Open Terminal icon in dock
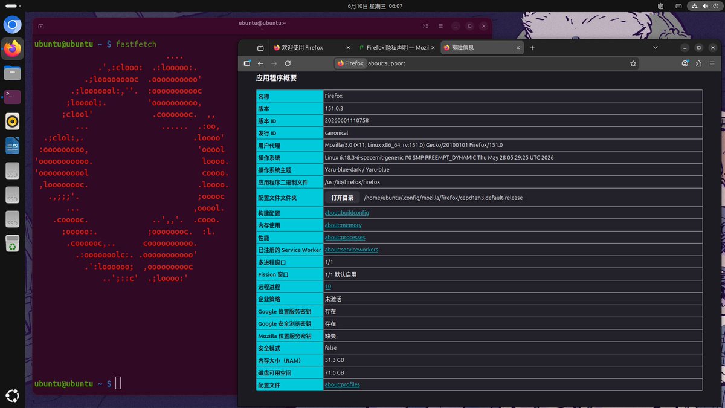 tap(13, 97)
